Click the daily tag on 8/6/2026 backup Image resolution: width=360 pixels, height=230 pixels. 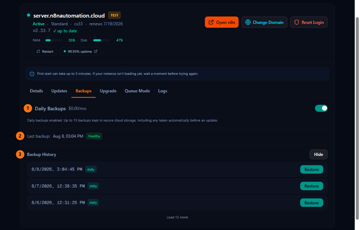pos(93,203)
